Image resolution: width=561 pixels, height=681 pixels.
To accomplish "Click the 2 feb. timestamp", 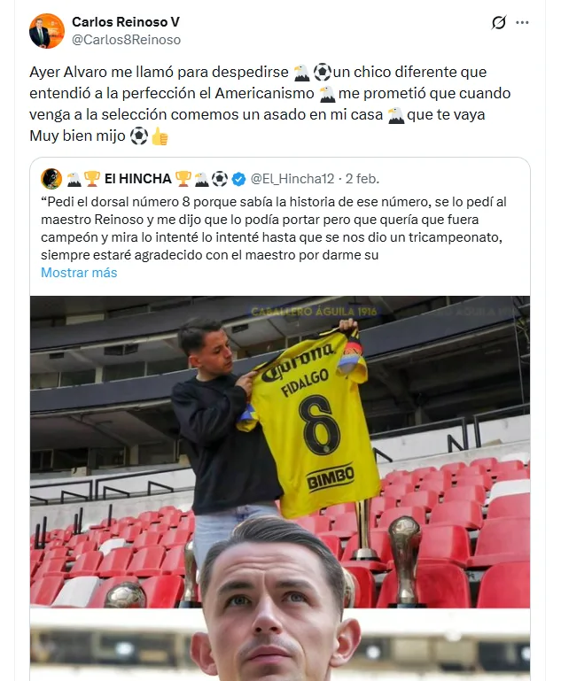I will pyautogui.click(x=362, y=179).
